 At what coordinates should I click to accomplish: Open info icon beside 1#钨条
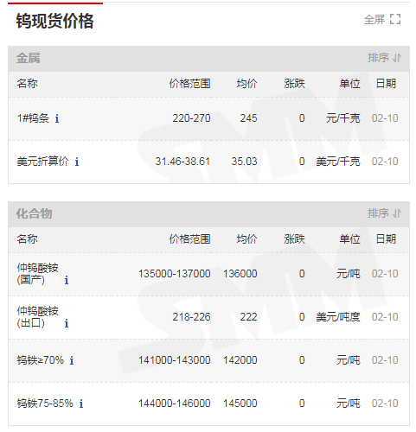click(57, 118)
